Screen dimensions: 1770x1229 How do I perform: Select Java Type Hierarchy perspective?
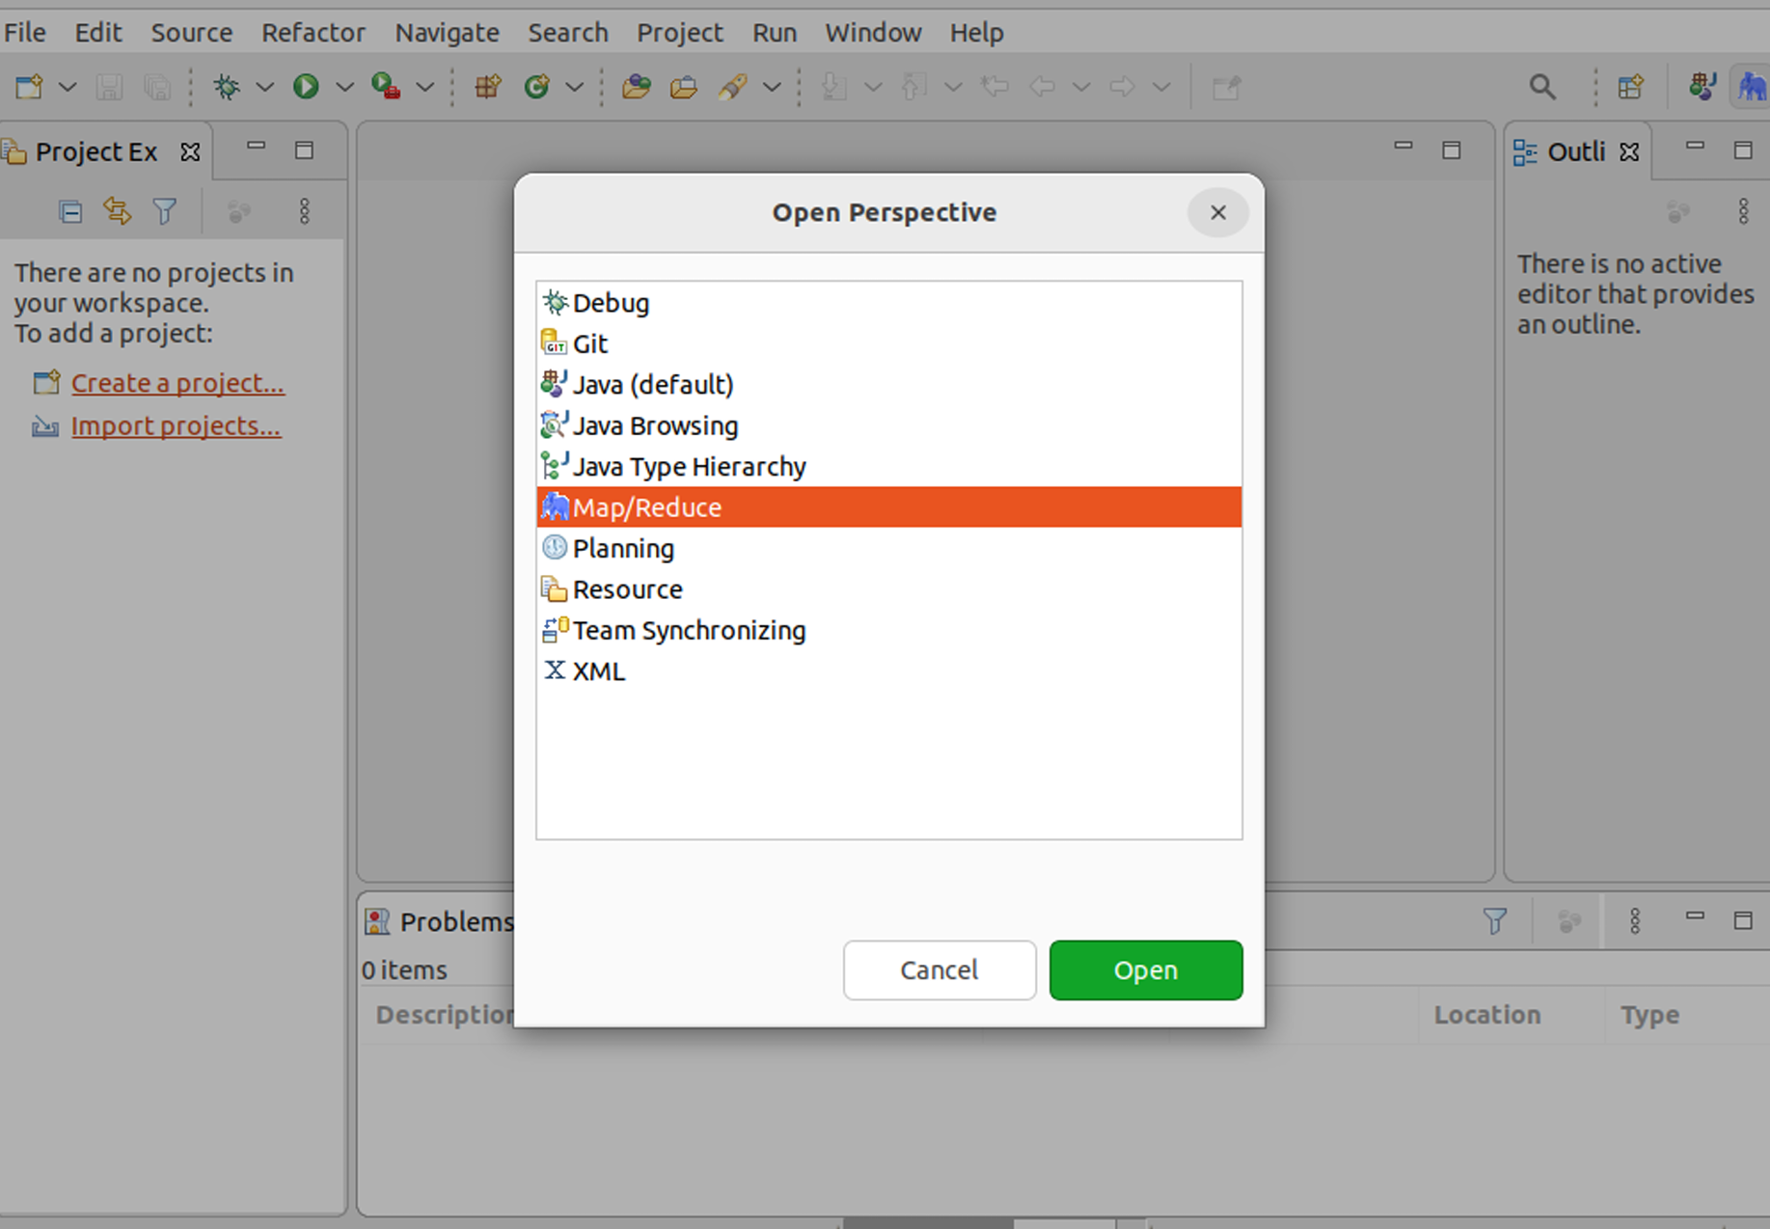click(888, 467)
